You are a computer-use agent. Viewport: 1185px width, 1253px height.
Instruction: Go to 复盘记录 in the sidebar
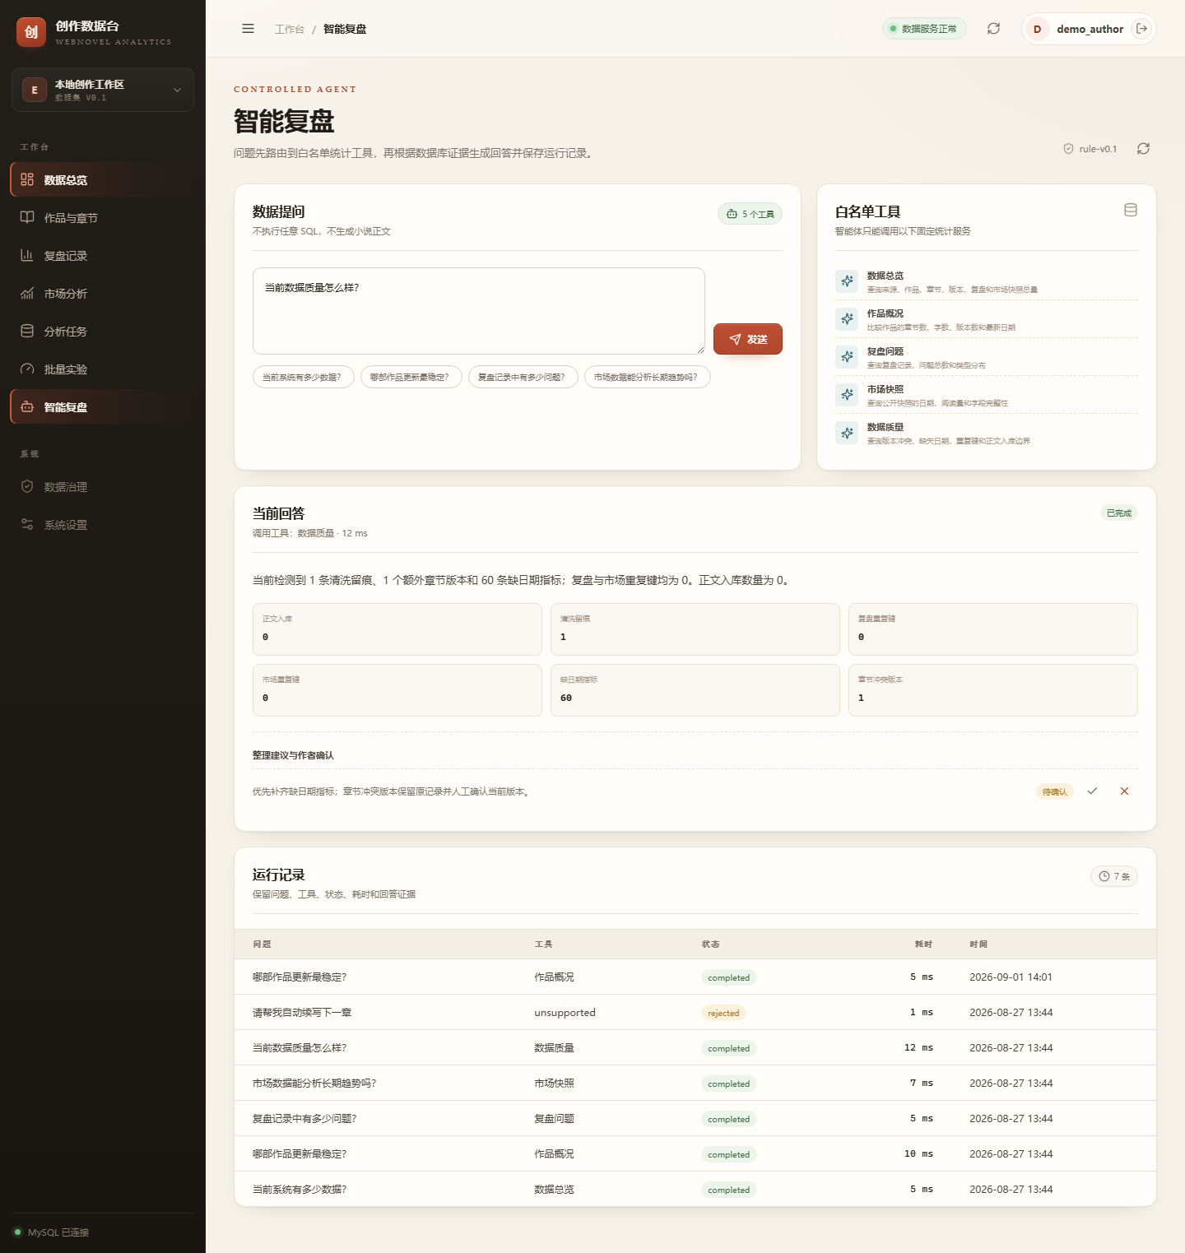103,256
